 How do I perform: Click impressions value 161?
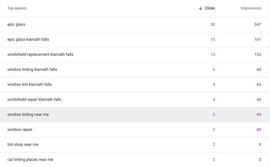[258, 40]
